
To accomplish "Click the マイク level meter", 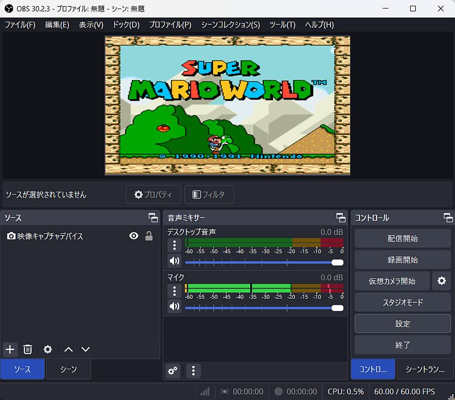I will [x=264, y=288].
